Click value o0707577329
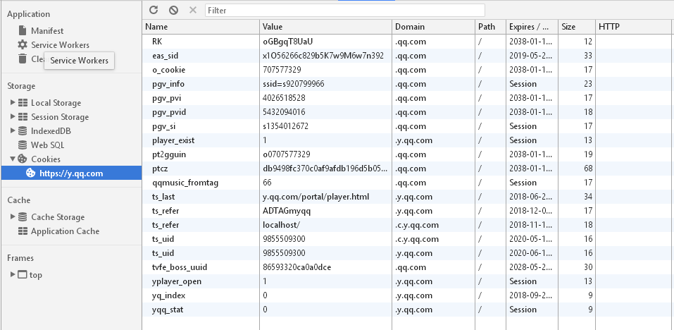 287,154
